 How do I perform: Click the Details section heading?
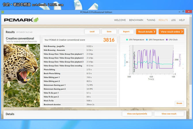click(x=10, y=114)
